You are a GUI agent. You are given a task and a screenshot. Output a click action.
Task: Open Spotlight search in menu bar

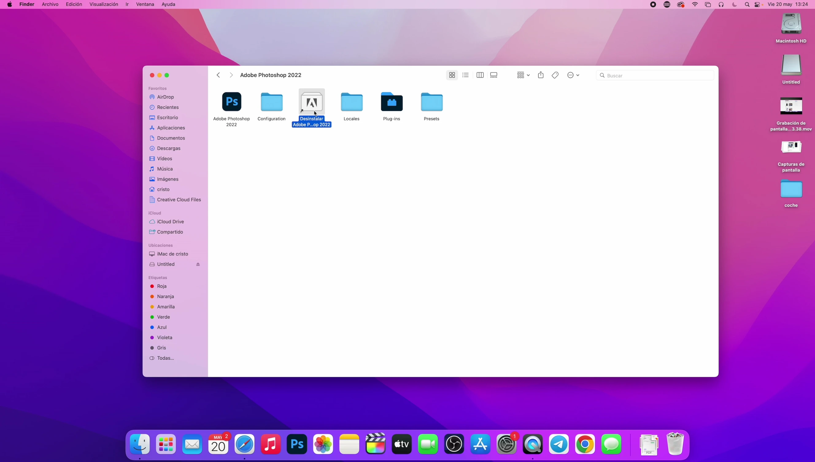(x=747, y=4)
